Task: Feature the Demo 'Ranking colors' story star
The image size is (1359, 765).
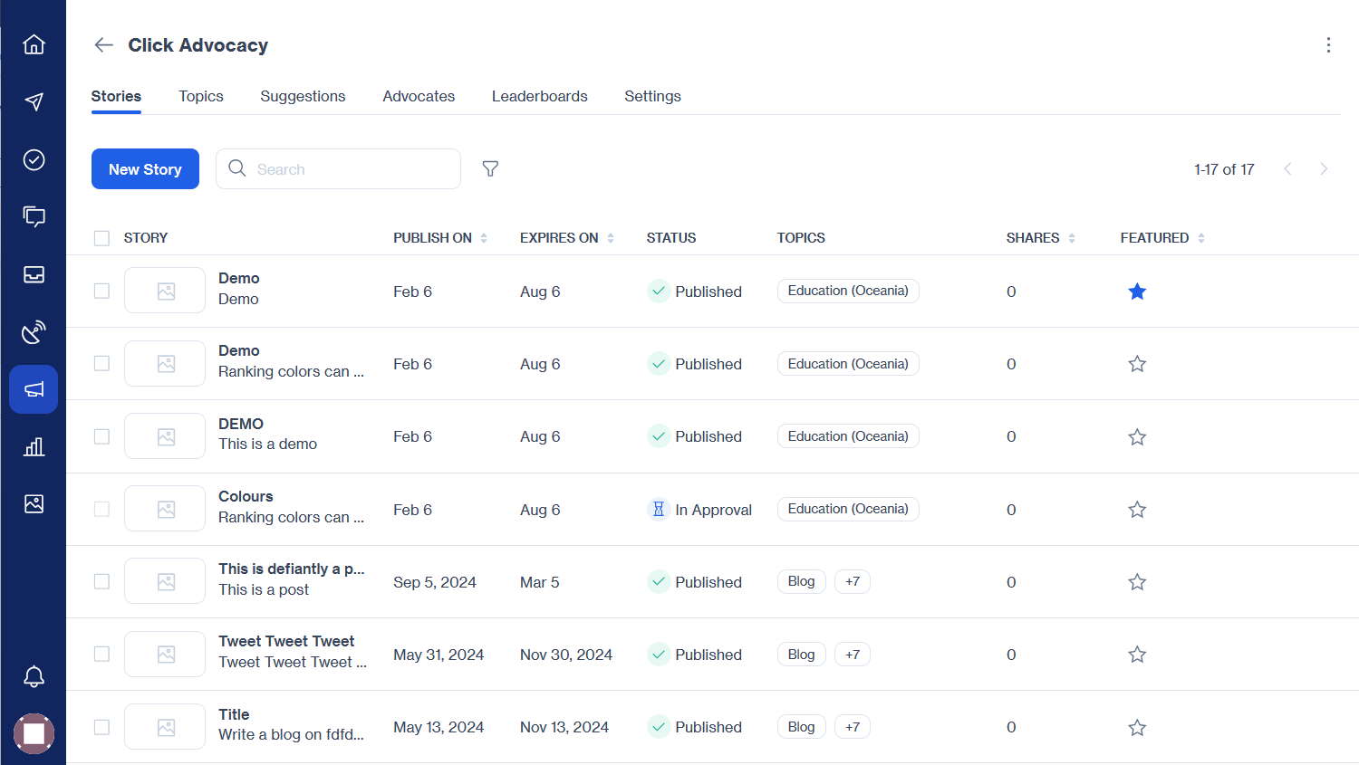Action: tap(1137, 364)
